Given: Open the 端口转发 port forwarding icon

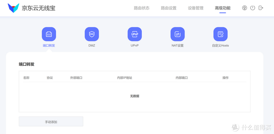Looking at the screenshot, I should point(49,34).
